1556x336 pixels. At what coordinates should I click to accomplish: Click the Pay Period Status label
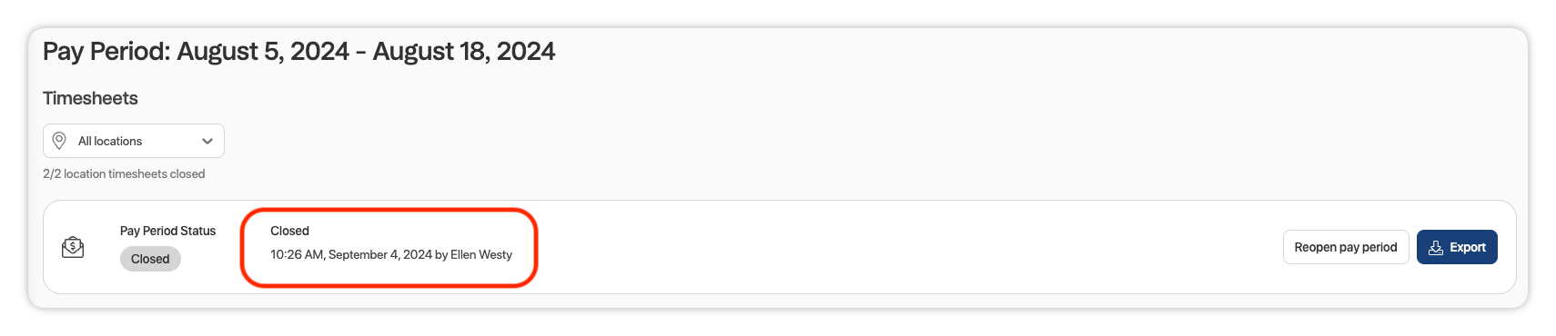167,231
